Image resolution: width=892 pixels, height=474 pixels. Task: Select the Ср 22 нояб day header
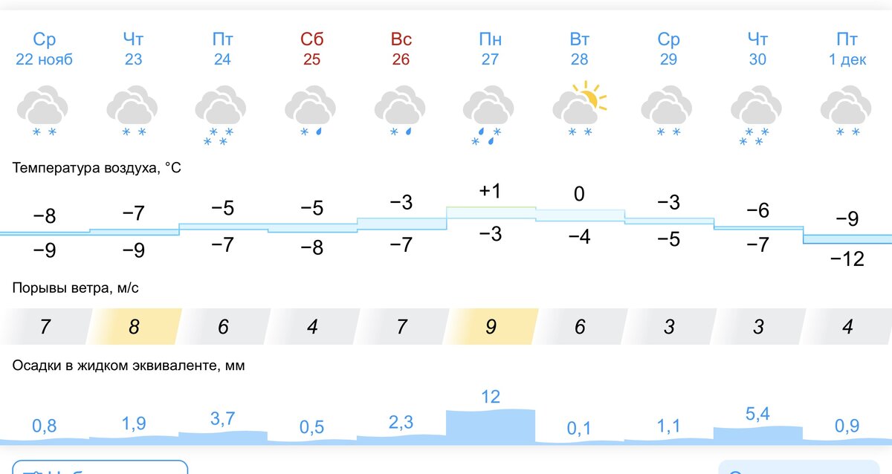click(x=45, y=50)
